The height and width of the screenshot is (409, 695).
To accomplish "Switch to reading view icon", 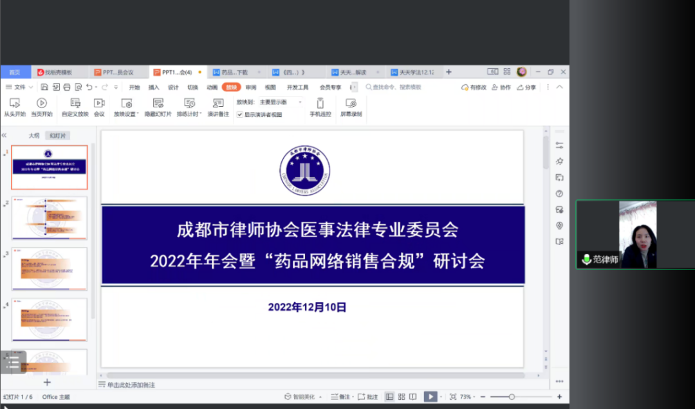I will [x=412, y=397].
